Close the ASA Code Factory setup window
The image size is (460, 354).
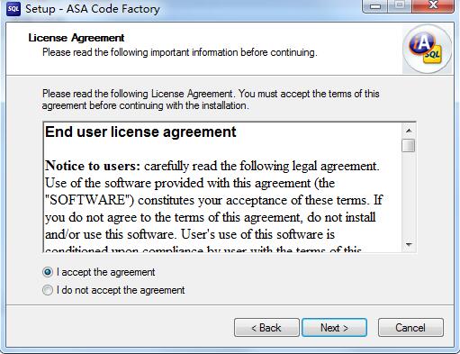tap(433, 6)
